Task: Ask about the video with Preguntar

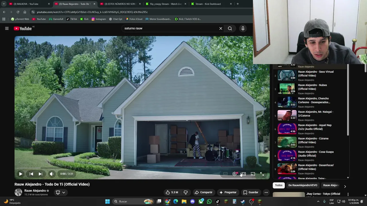Action: pos(228,192)
